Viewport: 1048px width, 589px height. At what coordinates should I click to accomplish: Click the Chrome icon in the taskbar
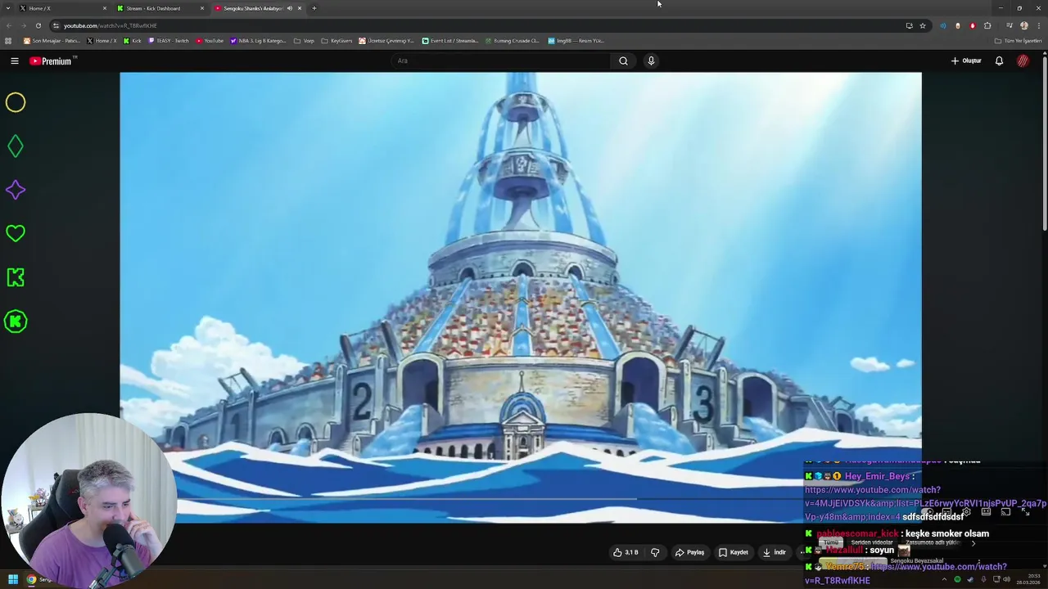[31, 579]
